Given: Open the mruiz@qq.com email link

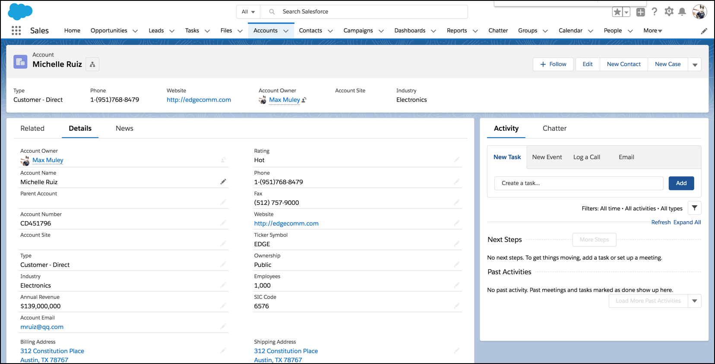Looking at the screenshot, I should [x=42, y=327].
